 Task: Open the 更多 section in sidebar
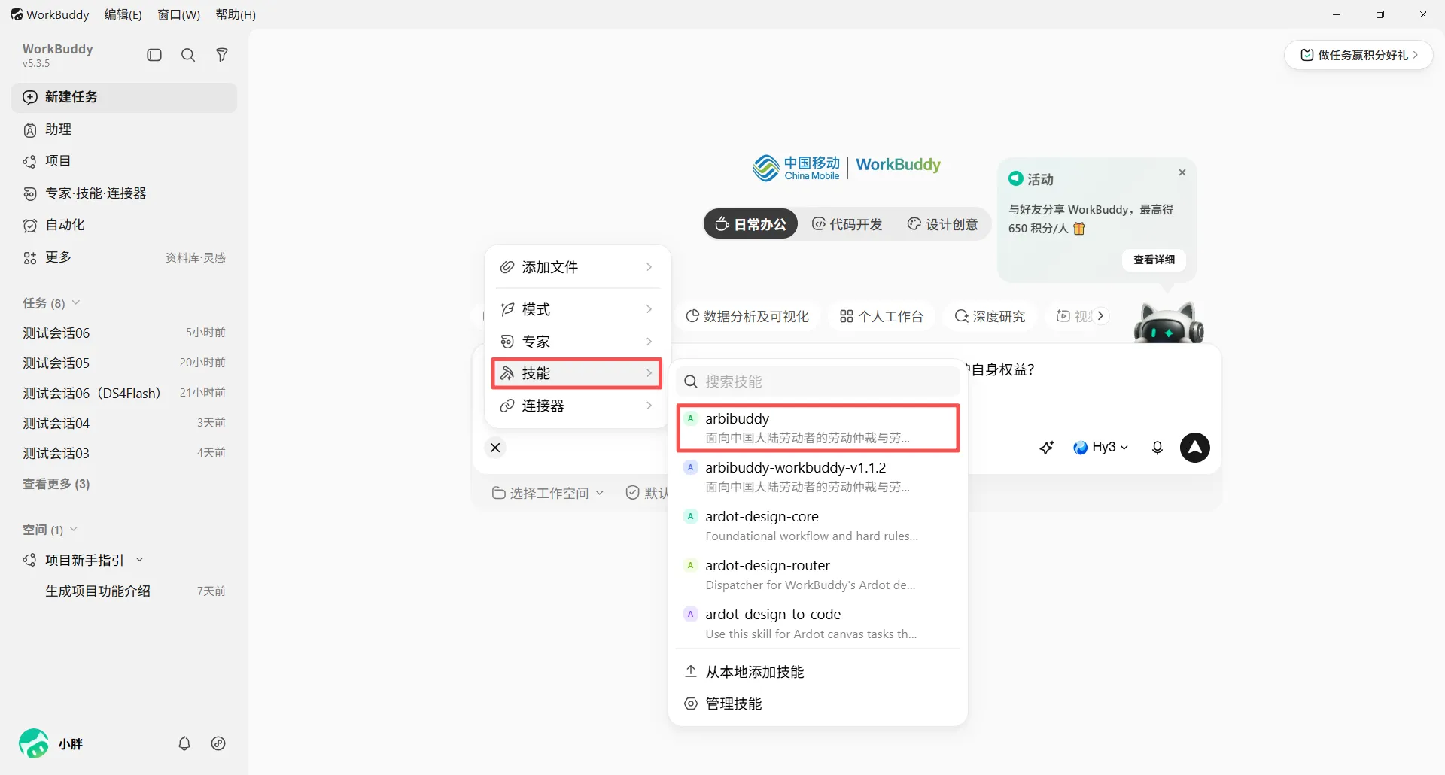[124, 257]
